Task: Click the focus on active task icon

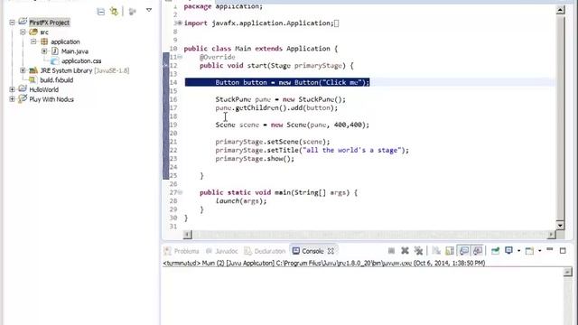Action: click(133, 12)
